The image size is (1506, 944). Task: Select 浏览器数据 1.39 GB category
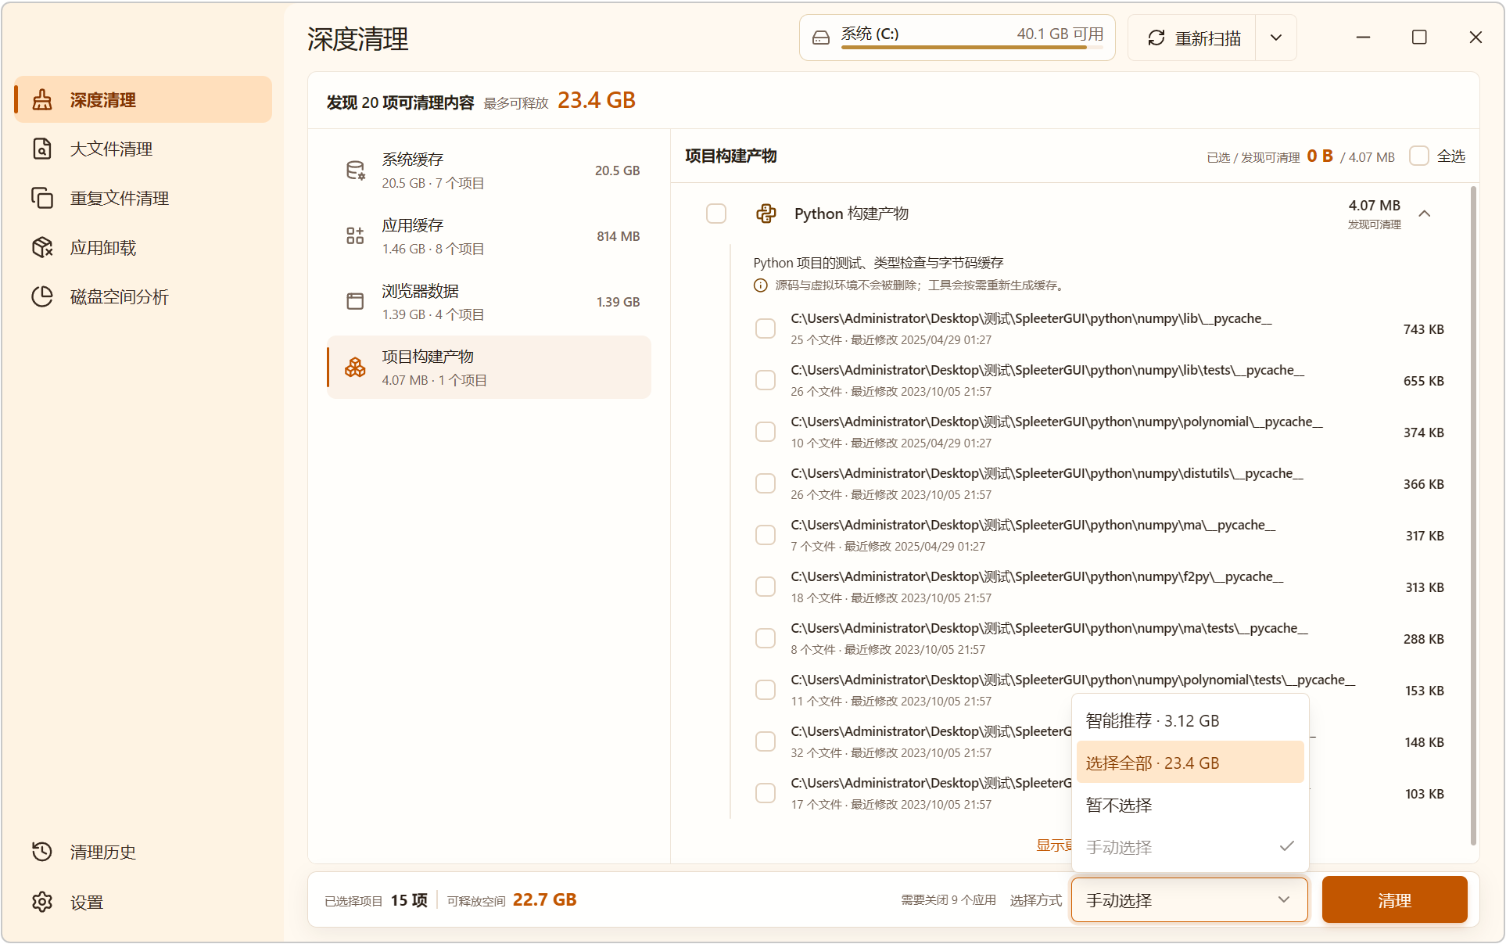point(489,302)
